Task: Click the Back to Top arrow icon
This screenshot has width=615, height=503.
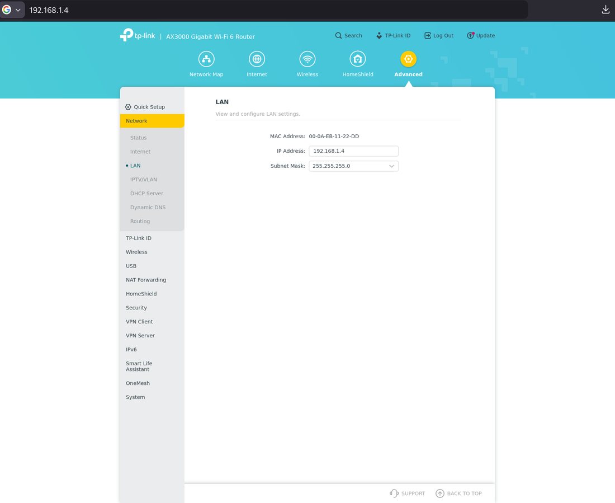Action: click(440, 493)
